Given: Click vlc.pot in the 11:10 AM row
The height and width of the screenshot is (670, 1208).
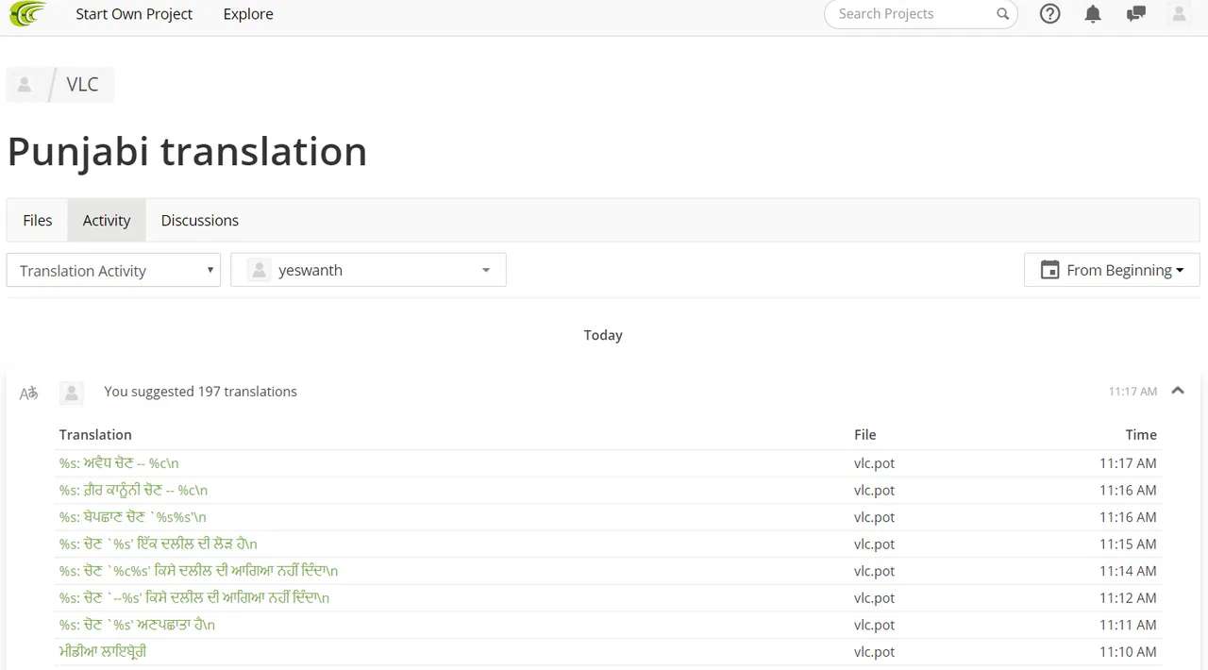Looking at the screenshot, I should pos(874,652).
